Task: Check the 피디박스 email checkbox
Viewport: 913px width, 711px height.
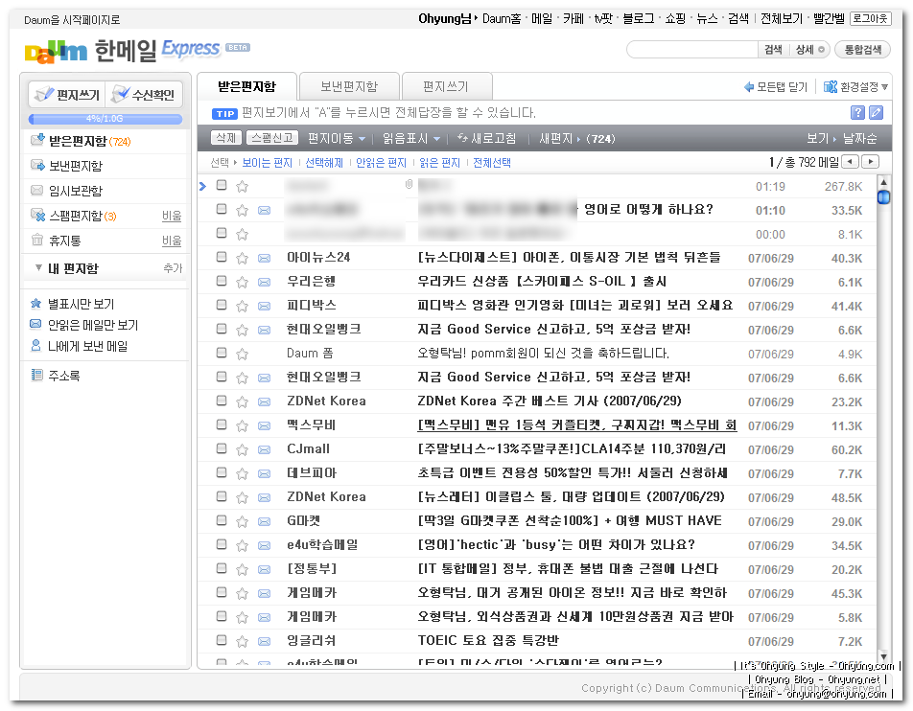Action: tap(222, 305)
